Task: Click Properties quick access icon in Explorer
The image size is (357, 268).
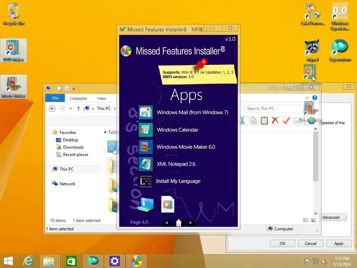Action: click(x=59, y=89)
